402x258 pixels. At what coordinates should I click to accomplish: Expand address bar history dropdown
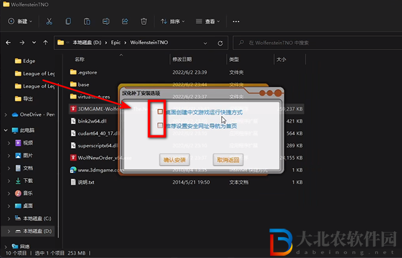206,43
